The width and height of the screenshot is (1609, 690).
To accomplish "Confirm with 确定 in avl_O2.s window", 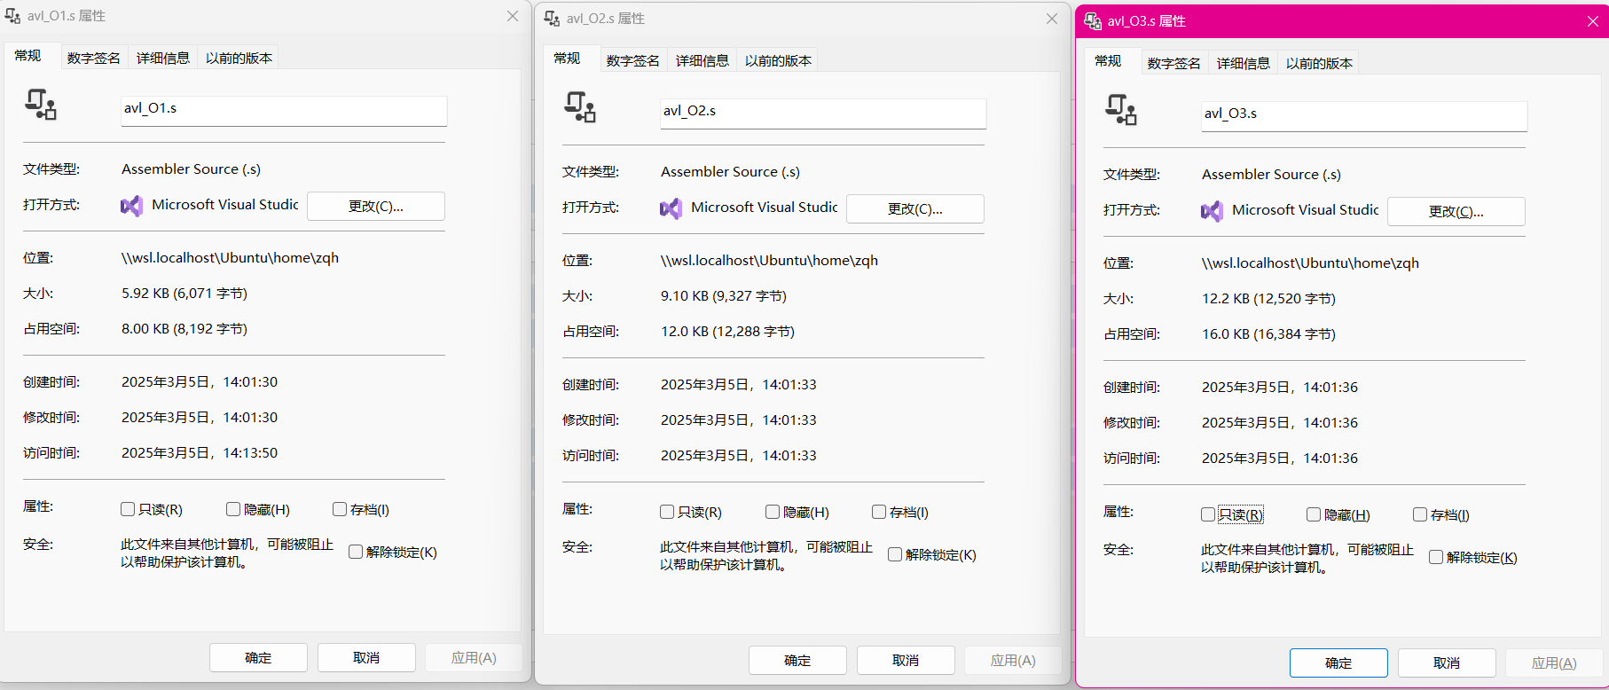I will click(x=797, y=660).
